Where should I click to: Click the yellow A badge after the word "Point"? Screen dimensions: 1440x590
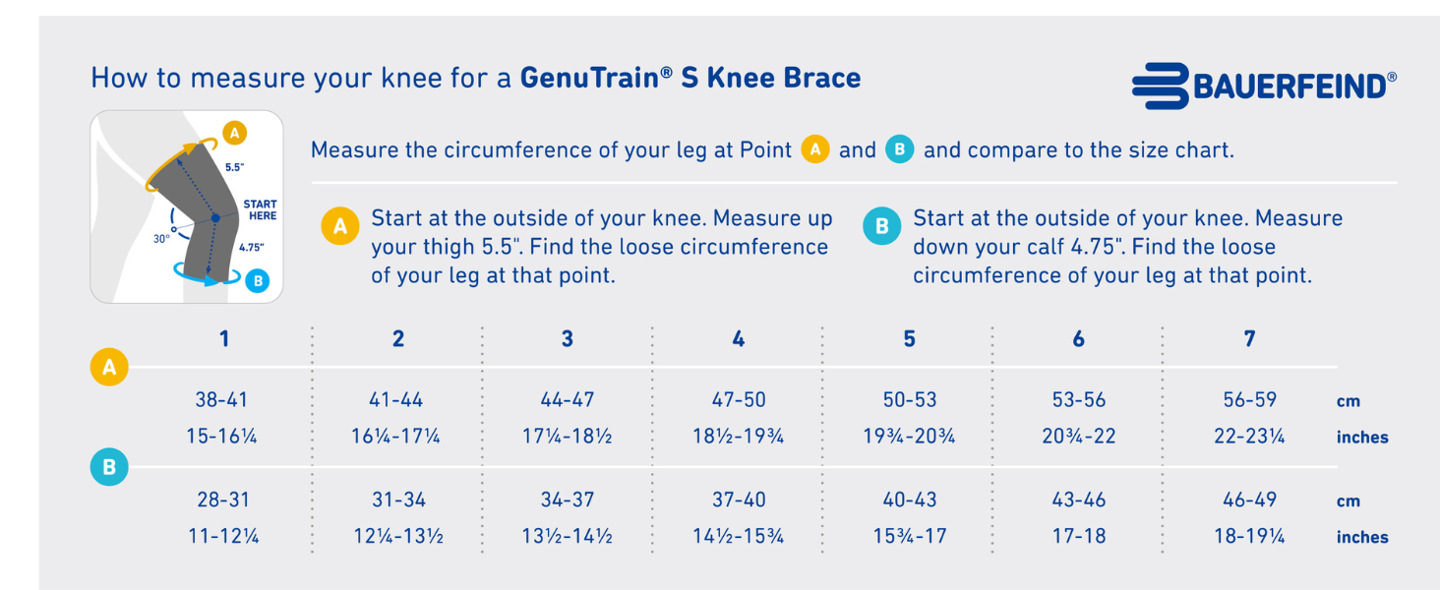tap(814, 149)
